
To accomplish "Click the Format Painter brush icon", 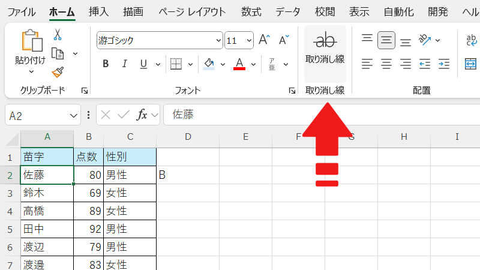I will pyautogui.click(x=58, y=73).
